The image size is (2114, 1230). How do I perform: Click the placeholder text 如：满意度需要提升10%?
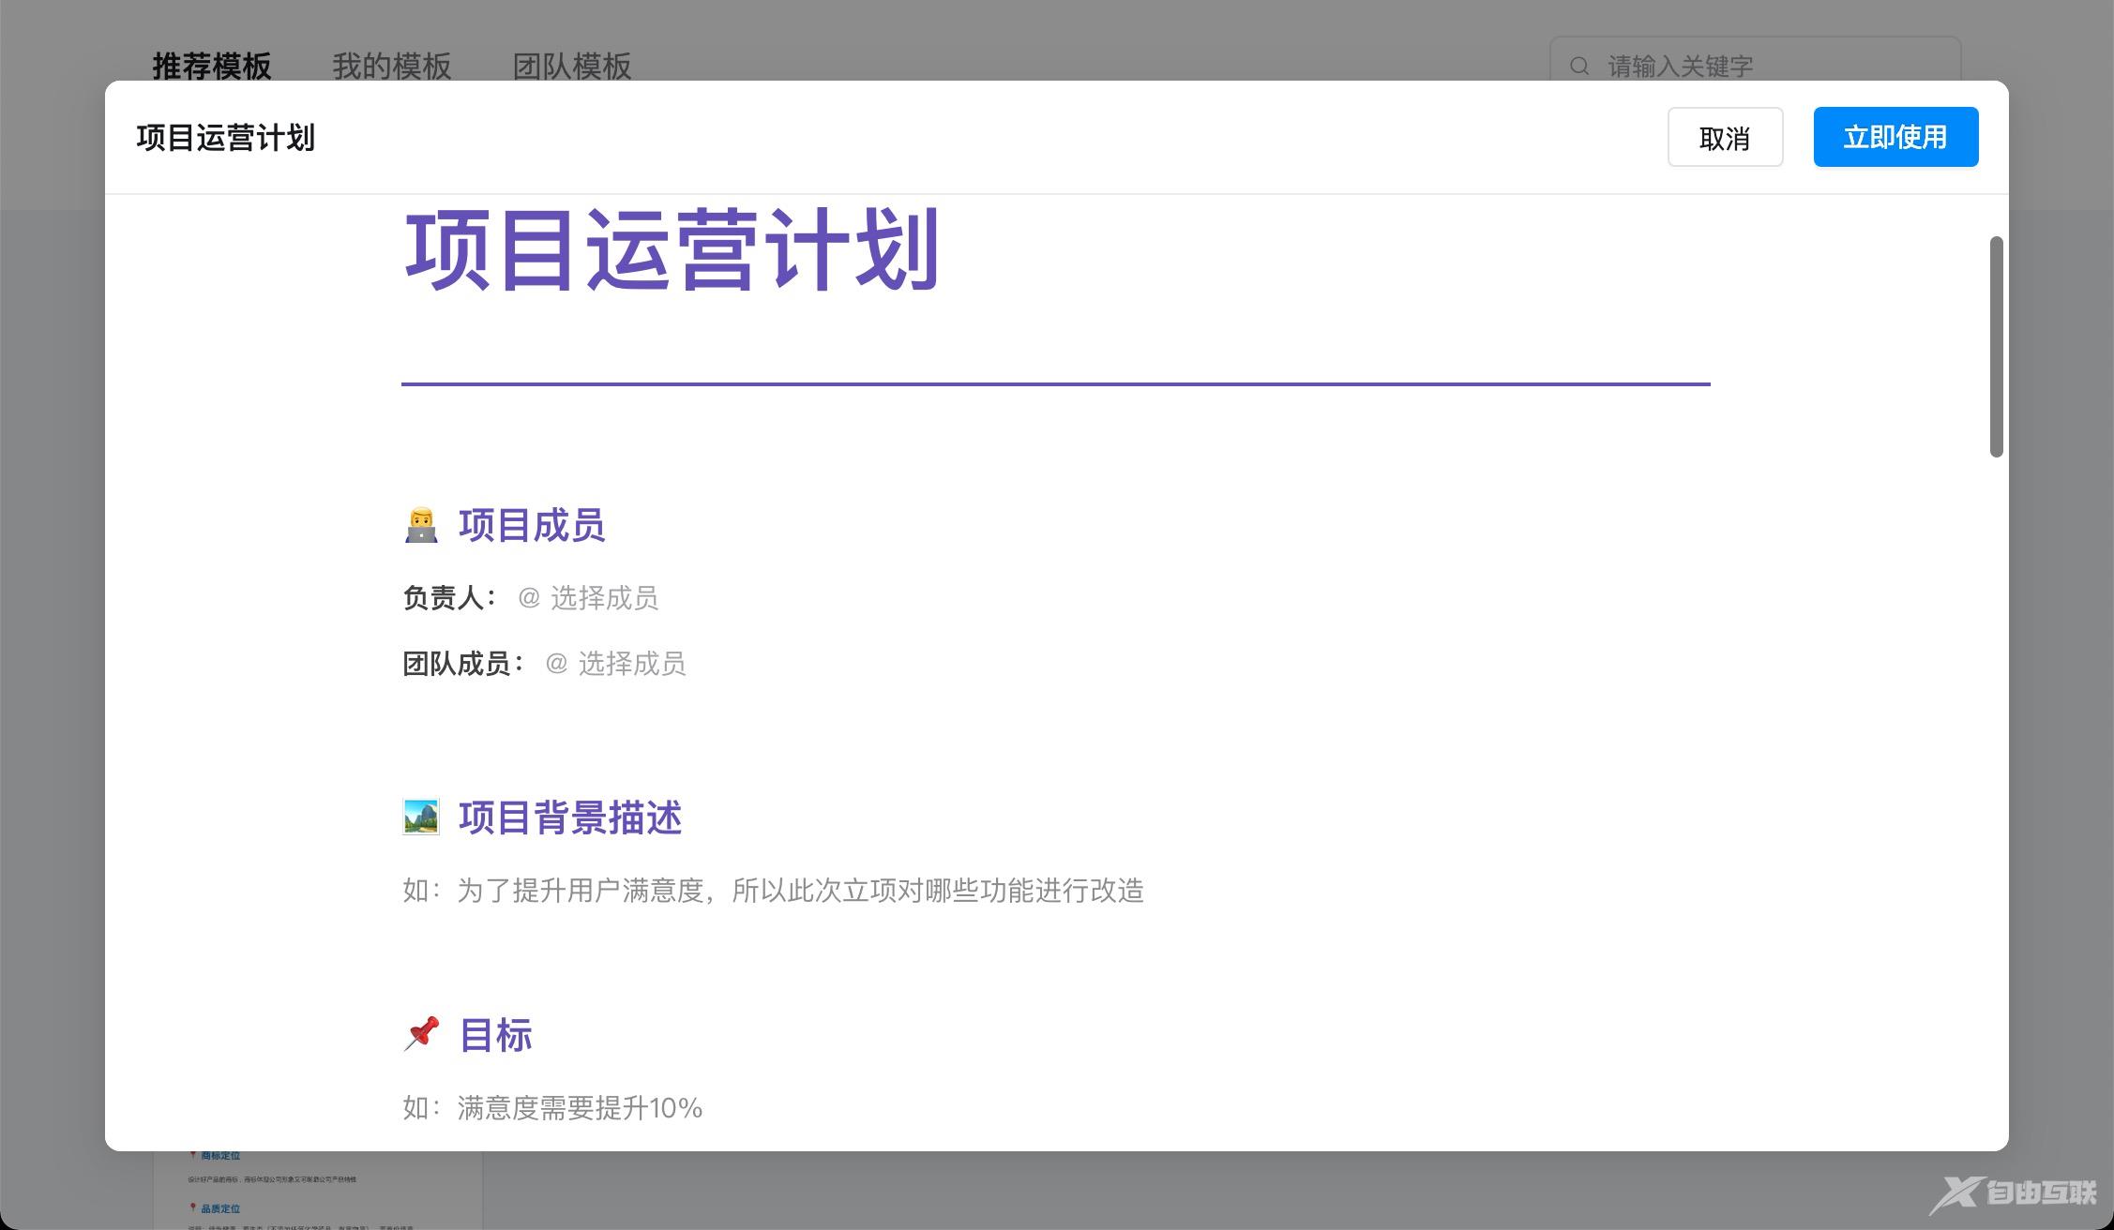point(552,1107)
